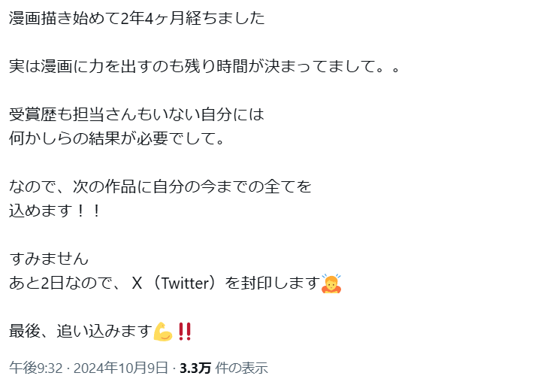Click the line 受賞歴も担当さんもいない自分には
Viewport: 556px width, 388px height.
[137, 114]
